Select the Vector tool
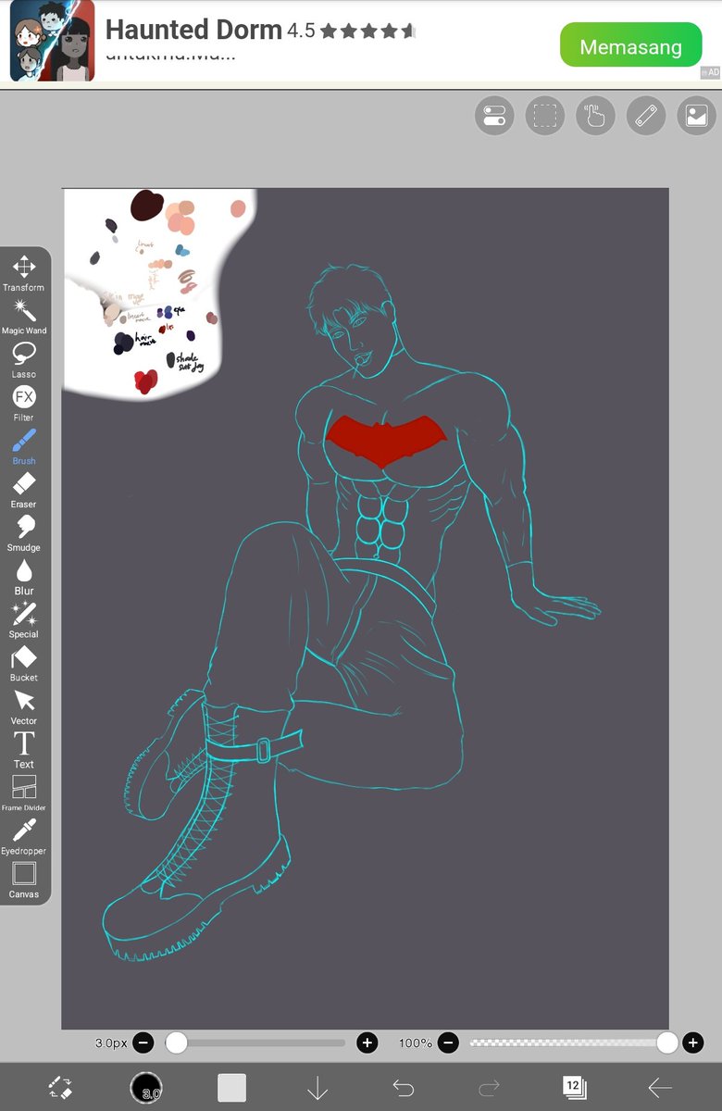Screen dimensions: 722x1111 click(24, 708)
